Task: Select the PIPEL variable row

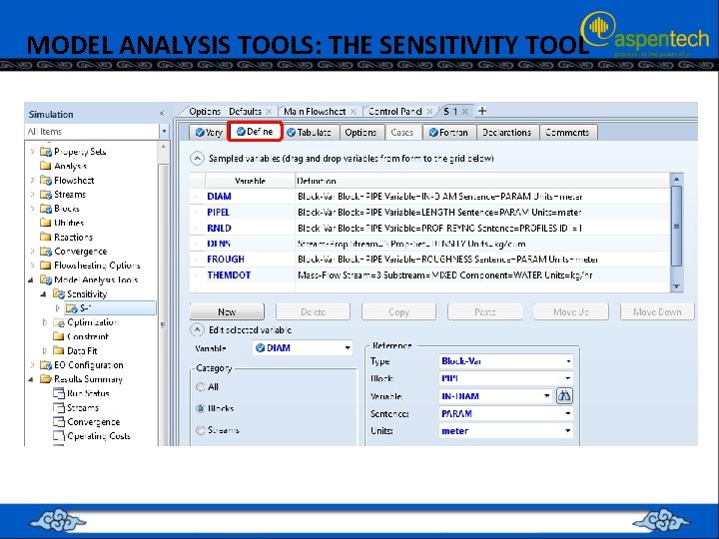Action: pyautogui.click(x=429, y=213)
